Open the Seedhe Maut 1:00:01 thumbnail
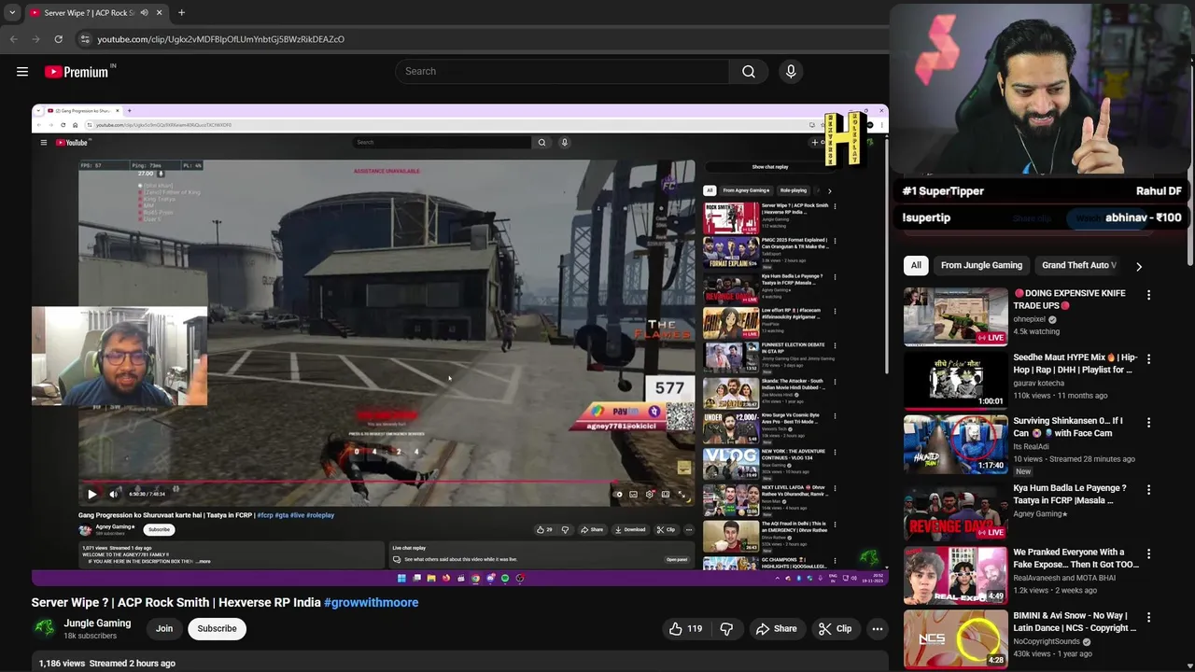This screenshot has width=1195, height=672. [x=955, y=380]
